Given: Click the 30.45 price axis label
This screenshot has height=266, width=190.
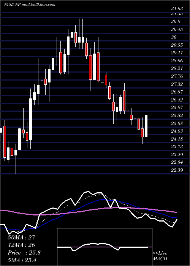Looking at the screenshot, I should (177, 30).
